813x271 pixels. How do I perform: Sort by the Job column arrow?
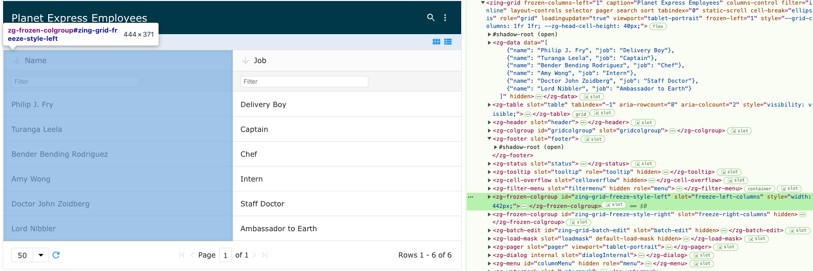point(246,61)
